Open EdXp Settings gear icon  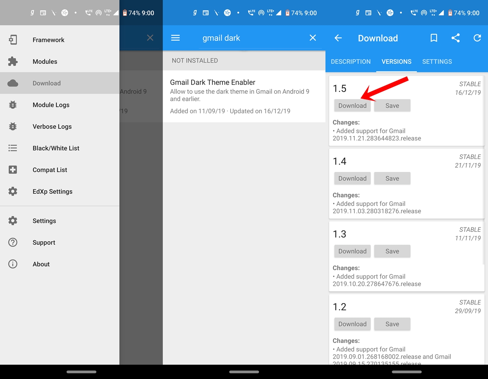tap(13, 191)
